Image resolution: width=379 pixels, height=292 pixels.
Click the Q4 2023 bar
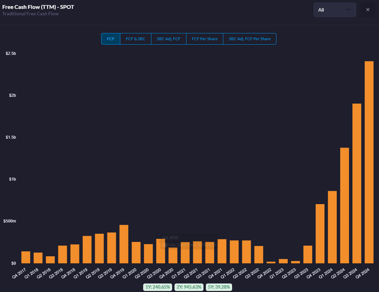coord(320,234)
